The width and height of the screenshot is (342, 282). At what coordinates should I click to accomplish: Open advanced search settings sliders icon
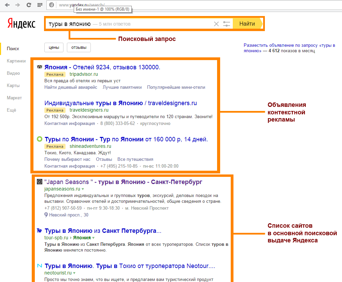coord(226,24)
